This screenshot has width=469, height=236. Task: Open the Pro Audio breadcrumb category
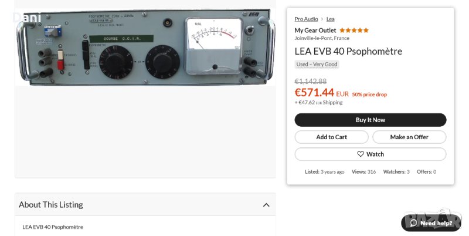(306, 19)
